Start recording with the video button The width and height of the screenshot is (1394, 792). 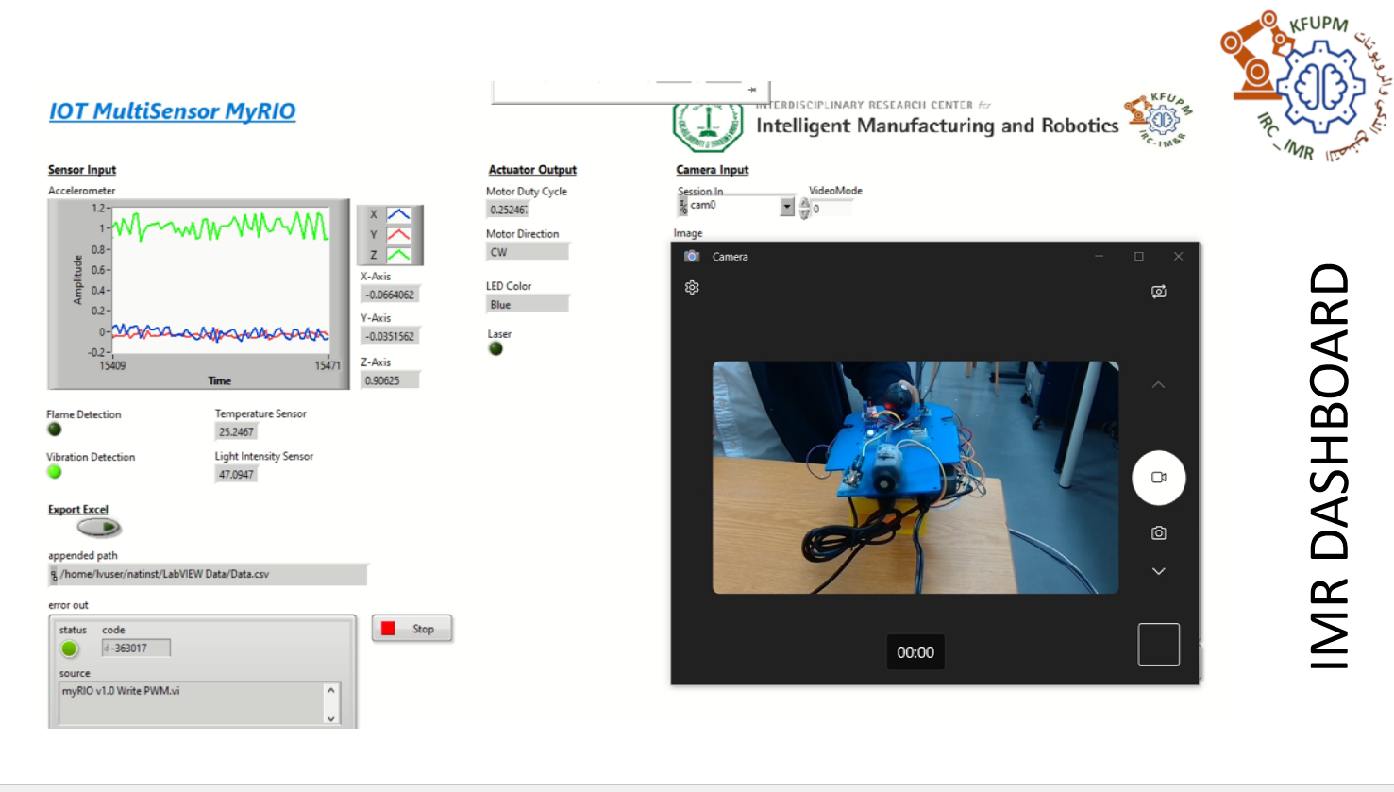[x=1158, y=478]
